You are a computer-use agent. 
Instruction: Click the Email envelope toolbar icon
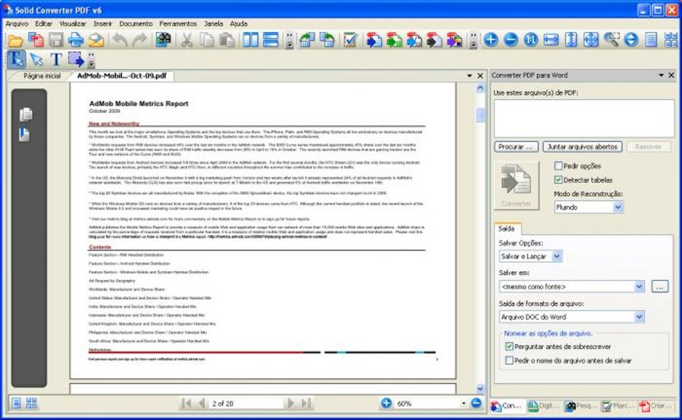(x=96, y=40)
